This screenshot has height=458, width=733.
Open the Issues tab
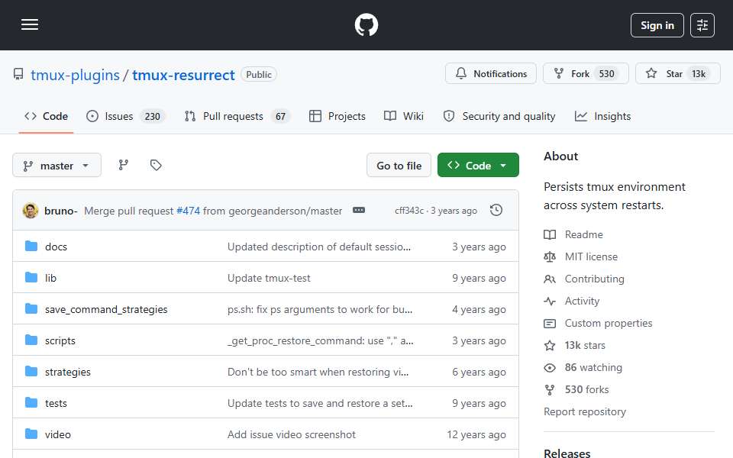[125, 116]
